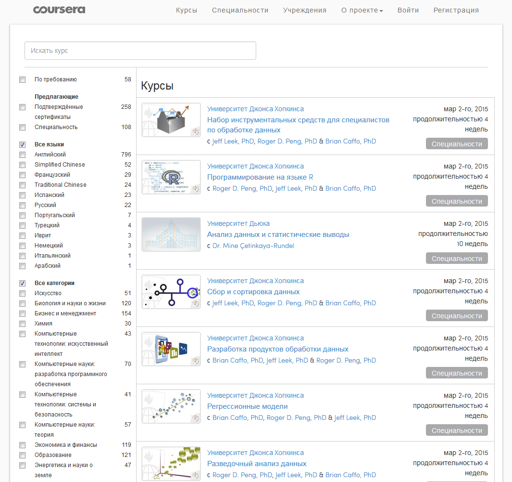
Task: Enable the Подтверждённые сертификаты filter
Action: click(23, 107)
